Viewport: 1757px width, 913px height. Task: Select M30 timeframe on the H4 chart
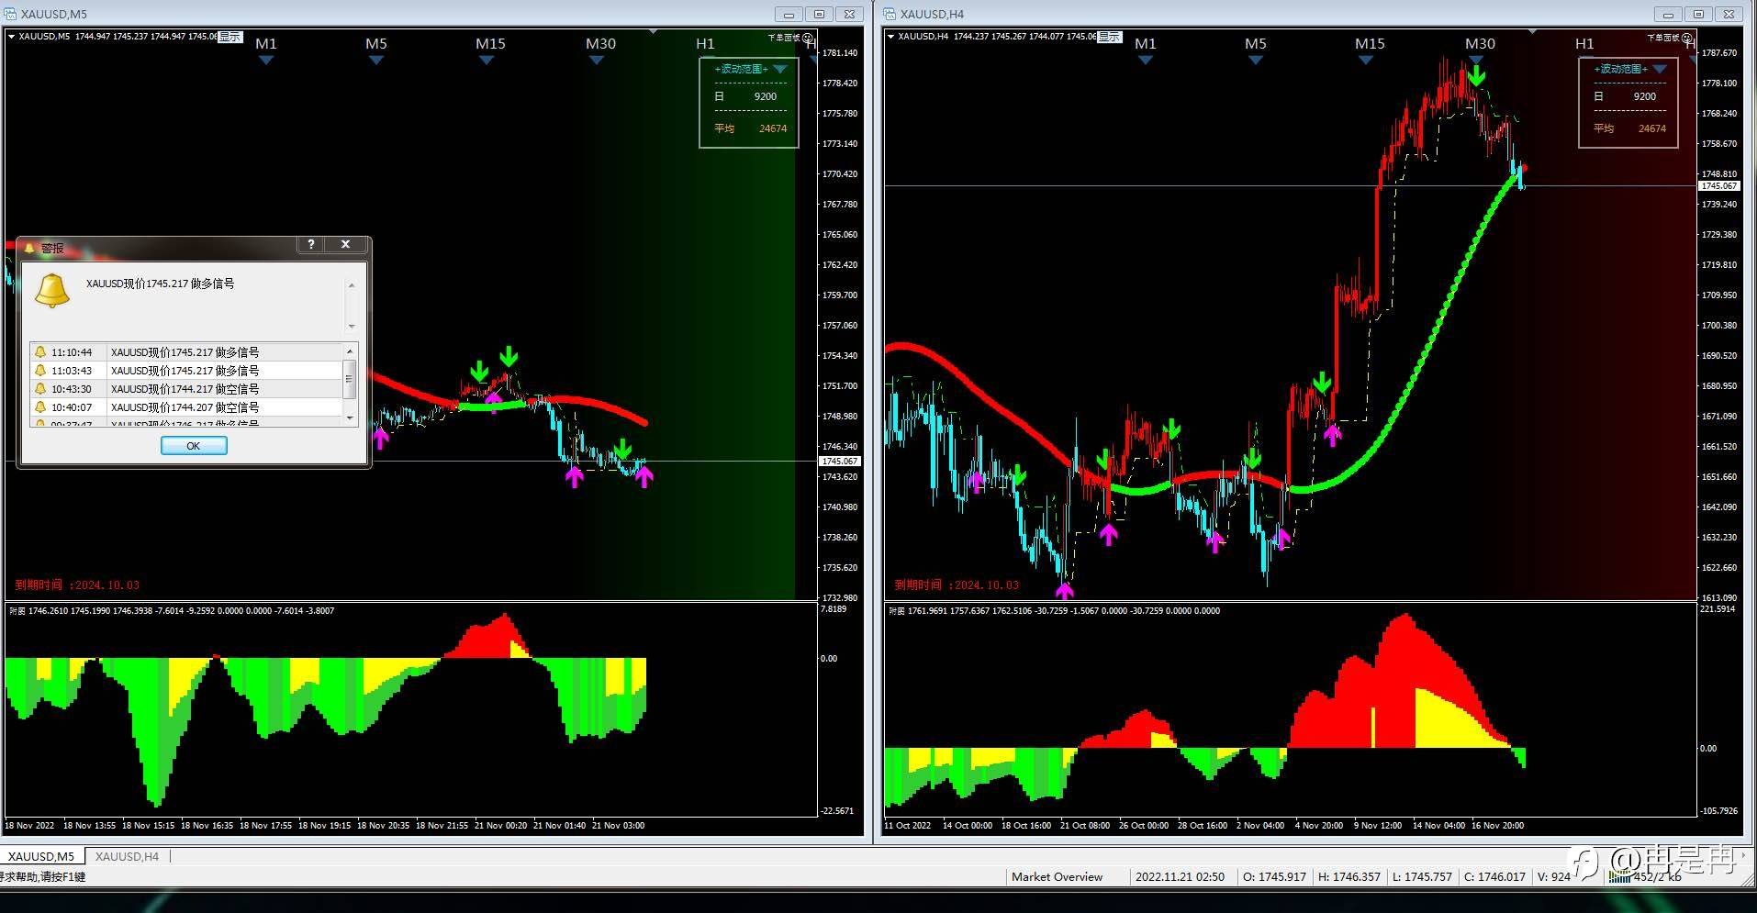click(x=1480, y=44)
